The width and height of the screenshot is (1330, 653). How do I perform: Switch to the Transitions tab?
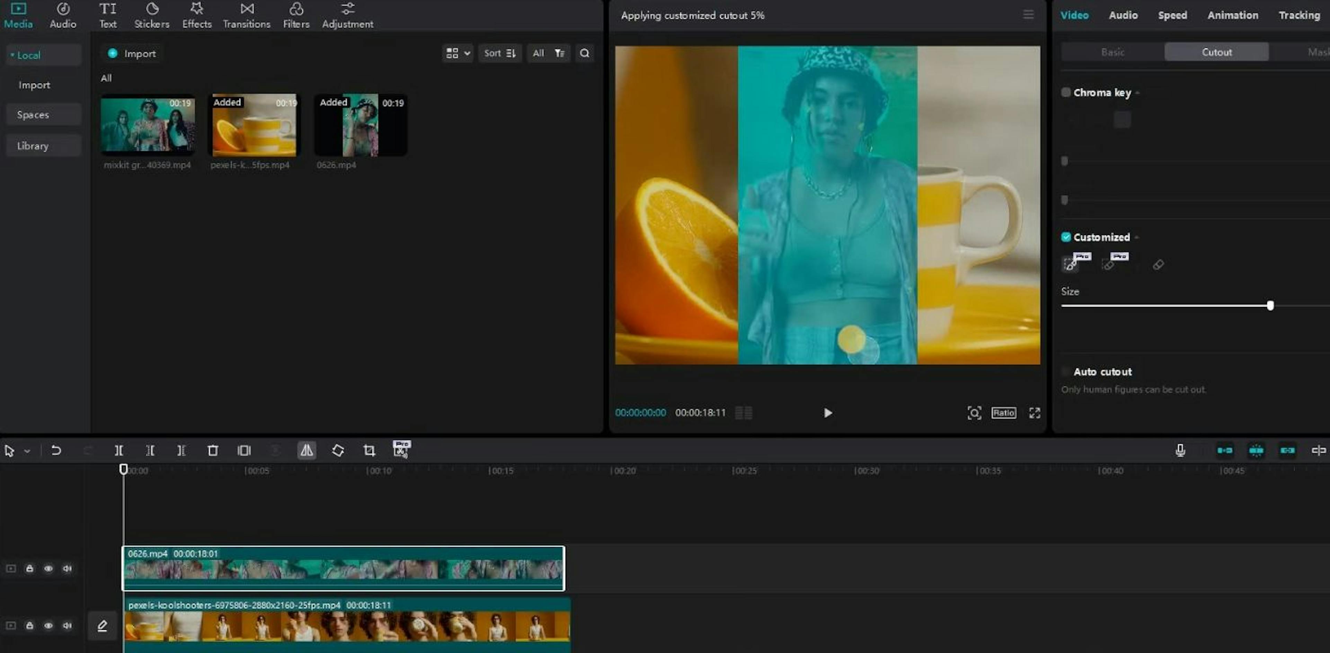point(246,16)
